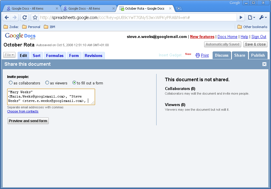This screenshot has width=271, height=189.
Task: Go back with the browser back arrow
Action: pos(7,18)
